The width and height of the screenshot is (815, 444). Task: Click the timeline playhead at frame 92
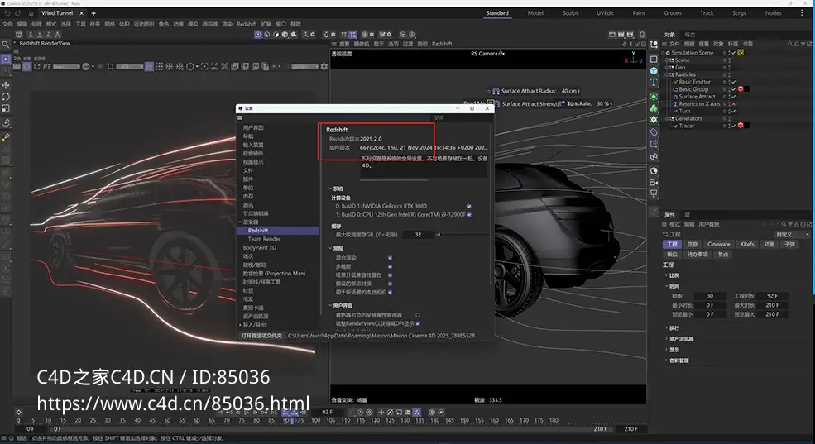[292, 420]
